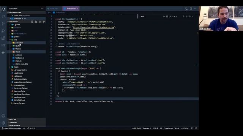This screenshot has width=243, height=136.
Task: Open babel.config.js file
Action: click(21, 79)
